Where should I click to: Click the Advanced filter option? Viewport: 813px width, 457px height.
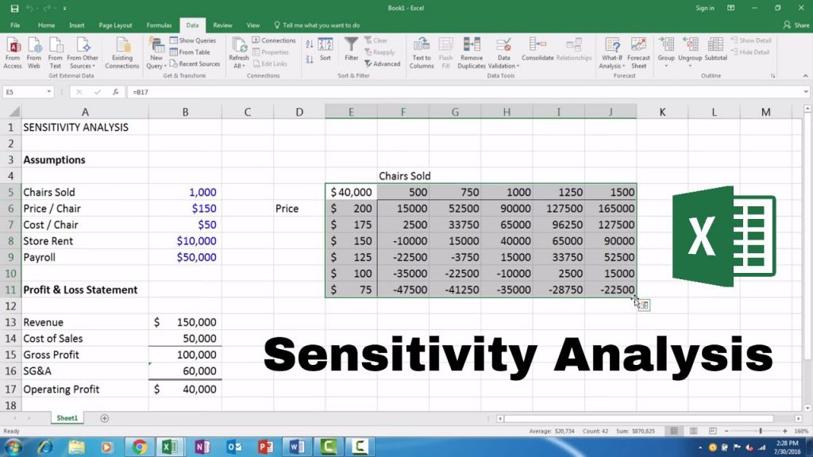(383, 63)
